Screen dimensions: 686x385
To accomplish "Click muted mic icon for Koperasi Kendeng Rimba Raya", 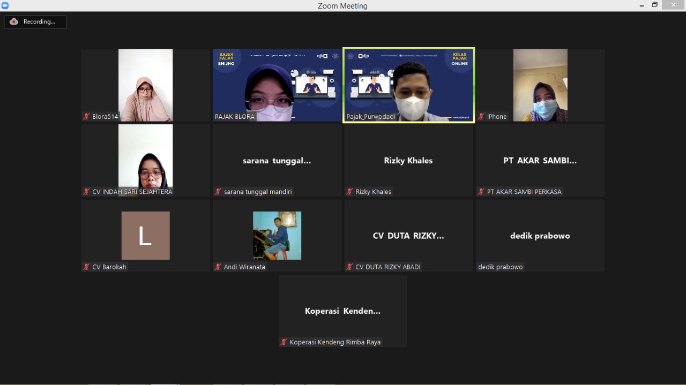I will point(284,342).
